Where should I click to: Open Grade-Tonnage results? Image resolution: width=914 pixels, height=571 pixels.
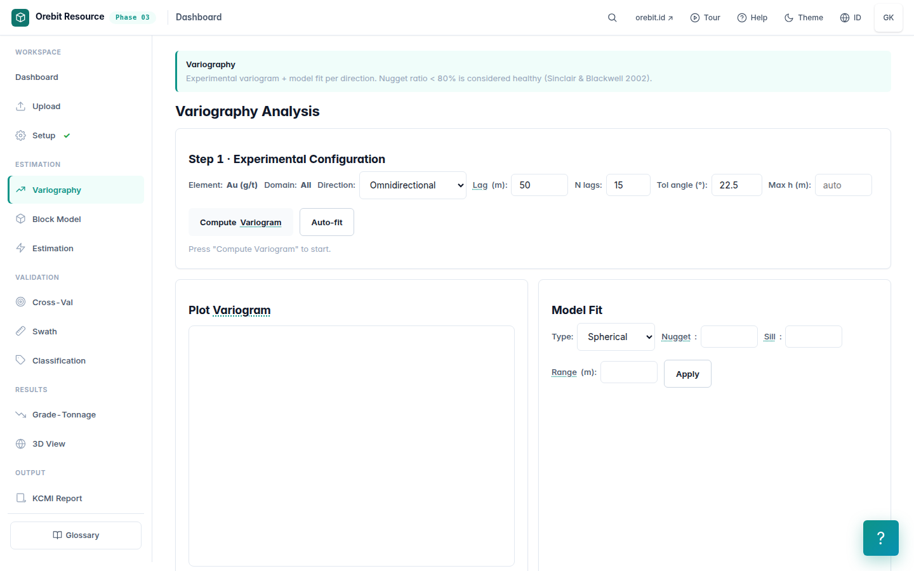(x=76, y=414)
